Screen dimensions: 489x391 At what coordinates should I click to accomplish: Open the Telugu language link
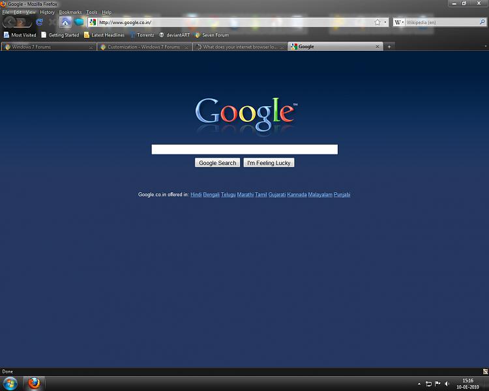tap(228, 195)
